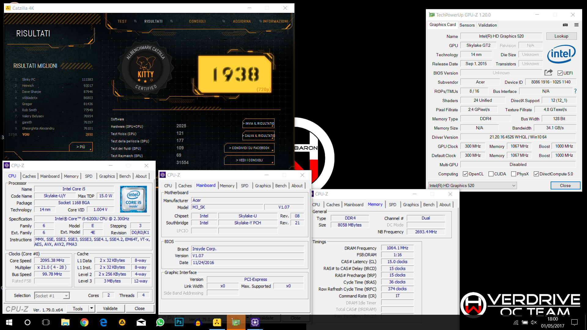The image size is (587, 330).
Task: Open File Explorer from the taskbar
Action: click(x=65, y=322)
